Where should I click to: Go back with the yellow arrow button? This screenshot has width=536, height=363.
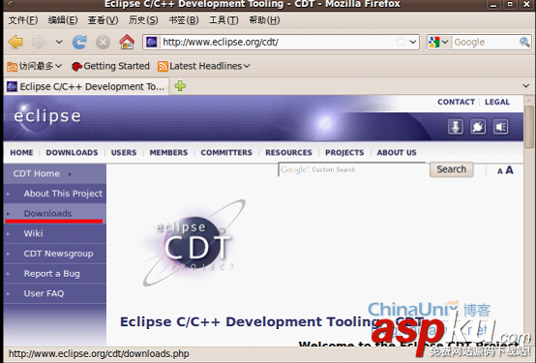[15, 42]
